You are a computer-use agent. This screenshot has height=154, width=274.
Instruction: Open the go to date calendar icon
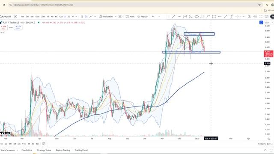44,144
